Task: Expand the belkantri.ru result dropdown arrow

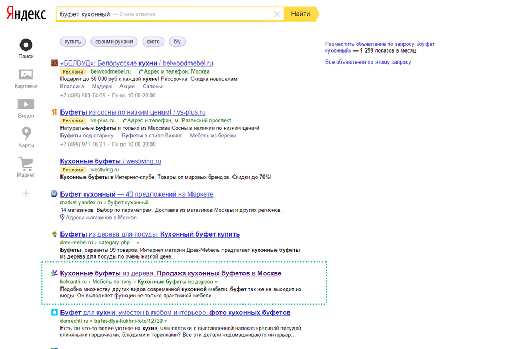Action: 216,282
